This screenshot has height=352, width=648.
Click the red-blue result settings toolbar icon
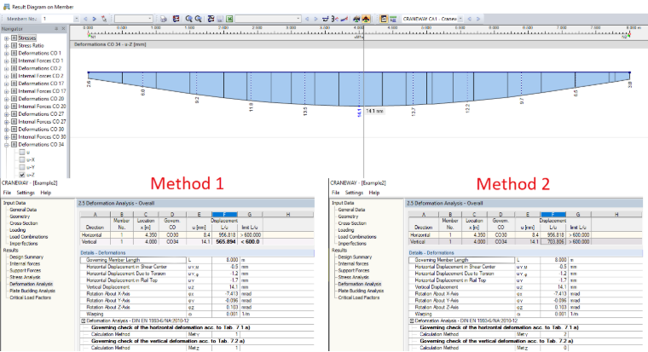click(176, 19)
